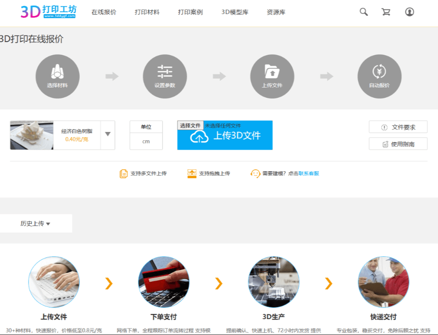
Task: Click the user account icon
Action: [410, 12]
